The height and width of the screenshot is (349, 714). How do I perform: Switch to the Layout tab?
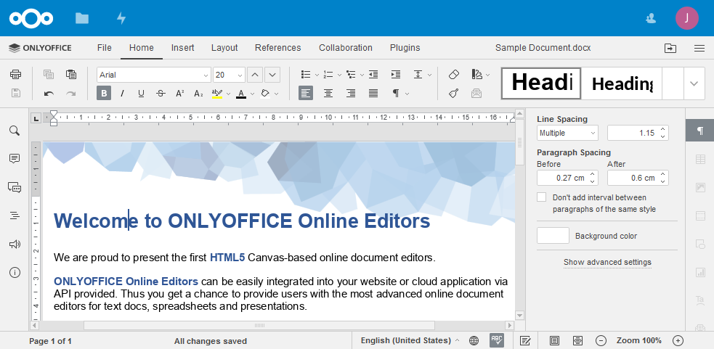pos(224,48)
